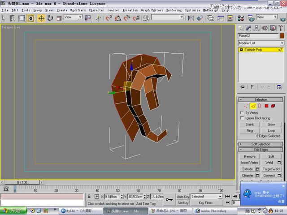Open the Modifiers menu
This screenshot has height=215, width=287.
point(78,10)
